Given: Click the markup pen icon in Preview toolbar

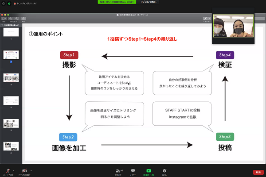Looking at the screenshot, I should coord(205,19).
